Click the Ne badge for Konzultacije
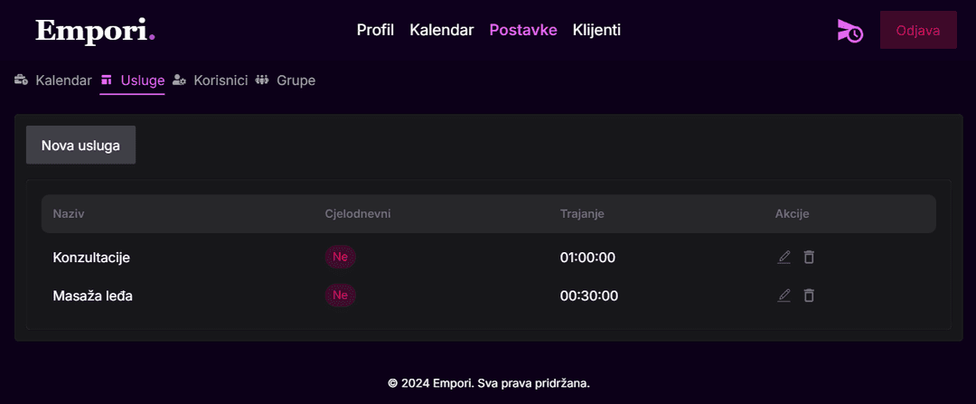976x404 pixels. pos(340,257)
